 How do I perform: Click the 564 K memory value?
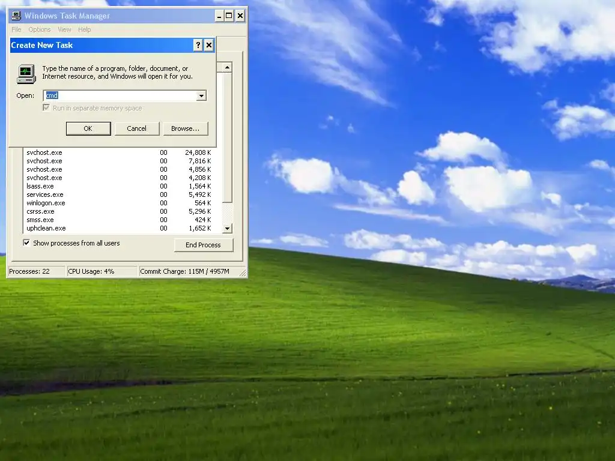pos(203,203)
